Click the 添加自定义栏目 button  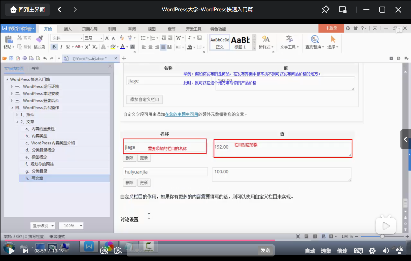click(145, 100)
